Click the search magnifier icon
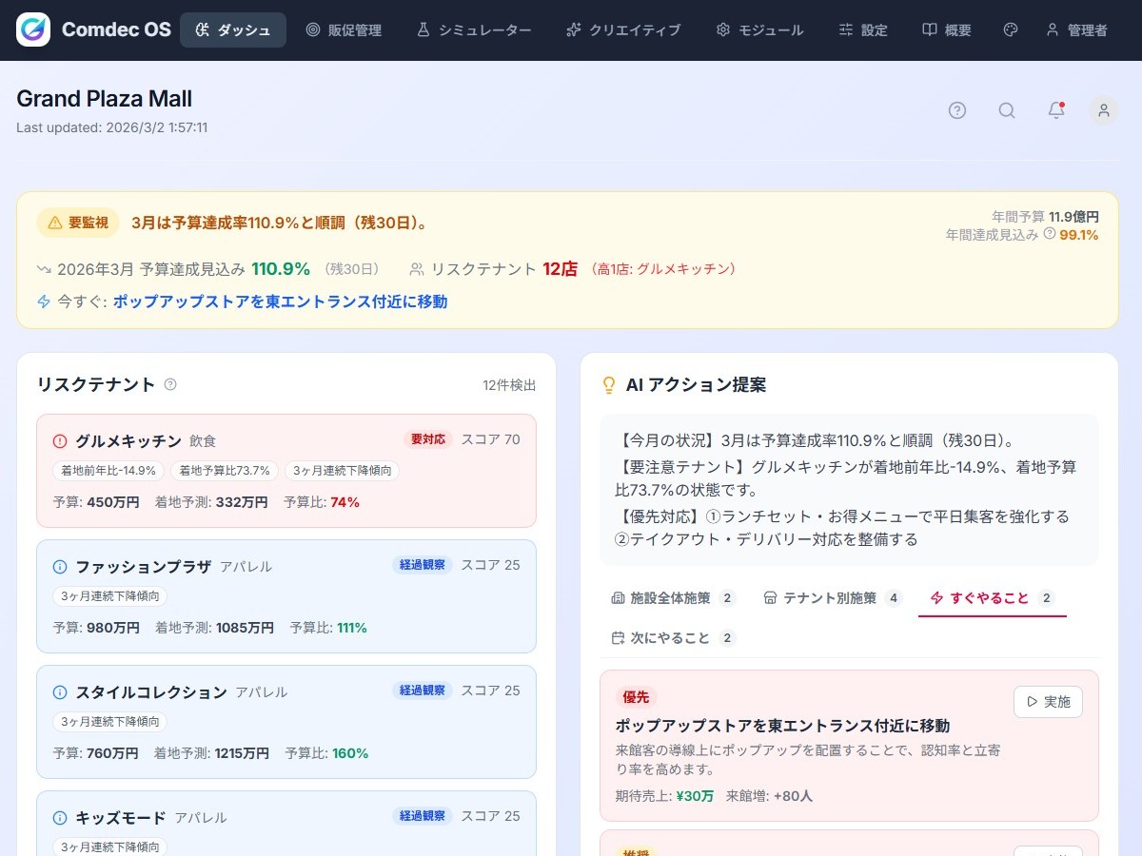 tap(1007, 110)
